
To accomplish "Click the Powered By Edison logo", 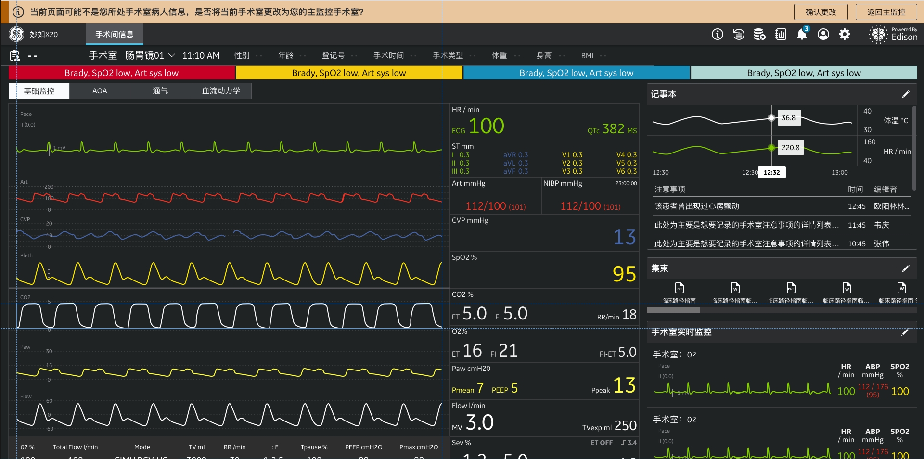I will click(x=893, y=34).
